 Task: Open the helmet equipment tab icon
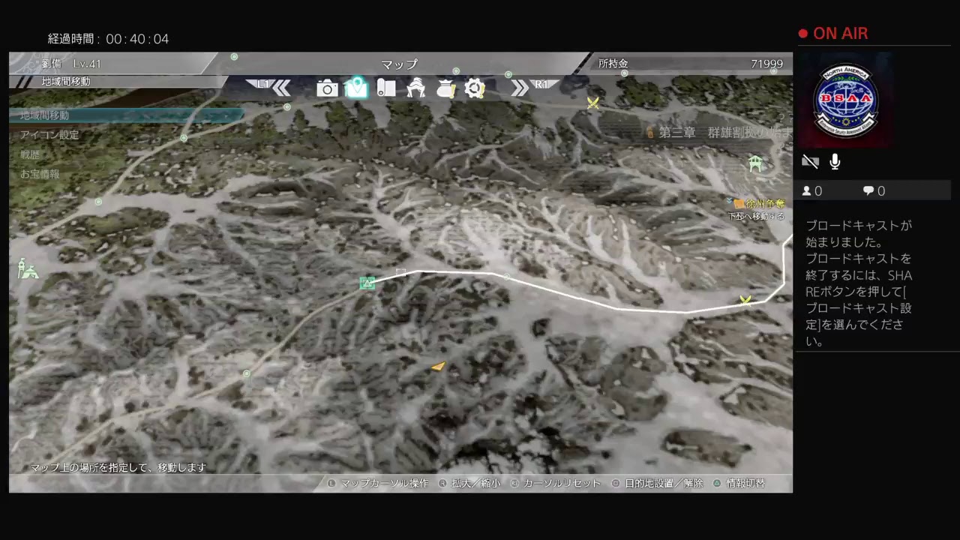(x=415, y=89)
